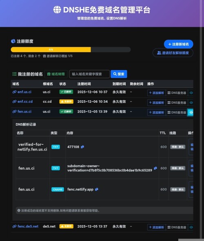Click the CNAME type badge
Screen dimensions: 204x241
58,189
